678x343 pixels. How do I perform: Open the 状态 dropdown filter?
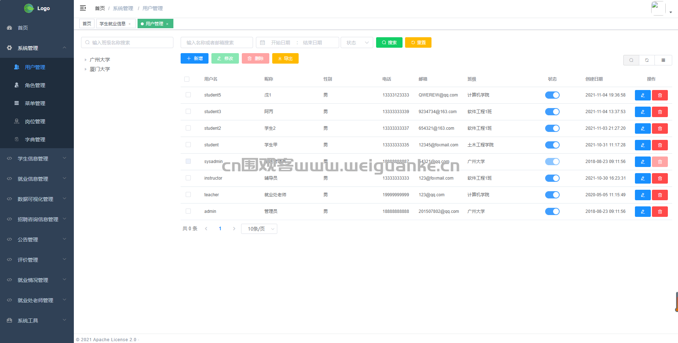[x=357, y=43]
